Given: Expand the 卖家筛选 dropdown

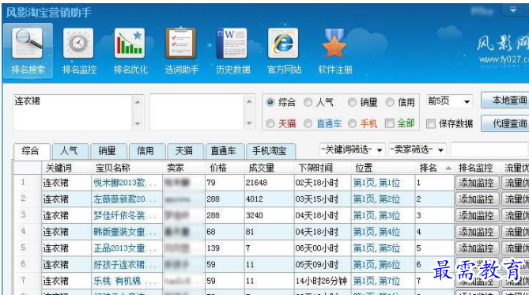Looking at the screenshot, I should pyautogui.click(x=440, y=149).
